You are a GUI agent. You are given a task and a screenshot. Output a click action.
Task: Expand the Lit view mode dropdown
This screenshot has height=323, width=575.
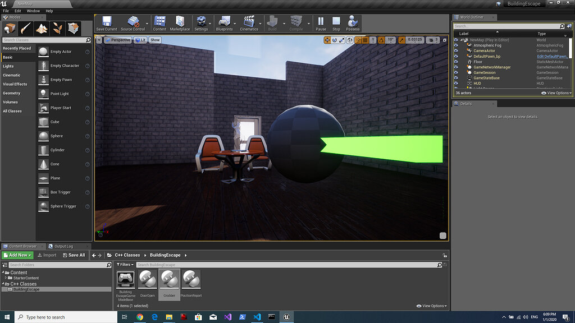140,40
